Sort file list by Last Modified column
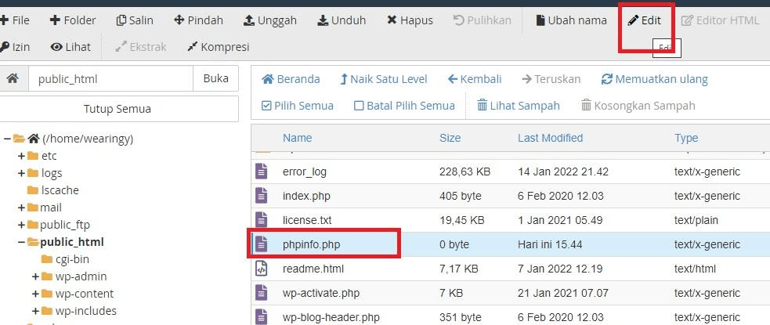This screenshot has width=770, height=325. (550, 138)
